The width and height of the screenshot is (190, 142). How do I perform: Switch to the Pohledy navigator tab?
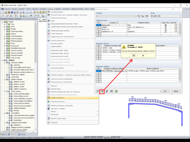22,134
